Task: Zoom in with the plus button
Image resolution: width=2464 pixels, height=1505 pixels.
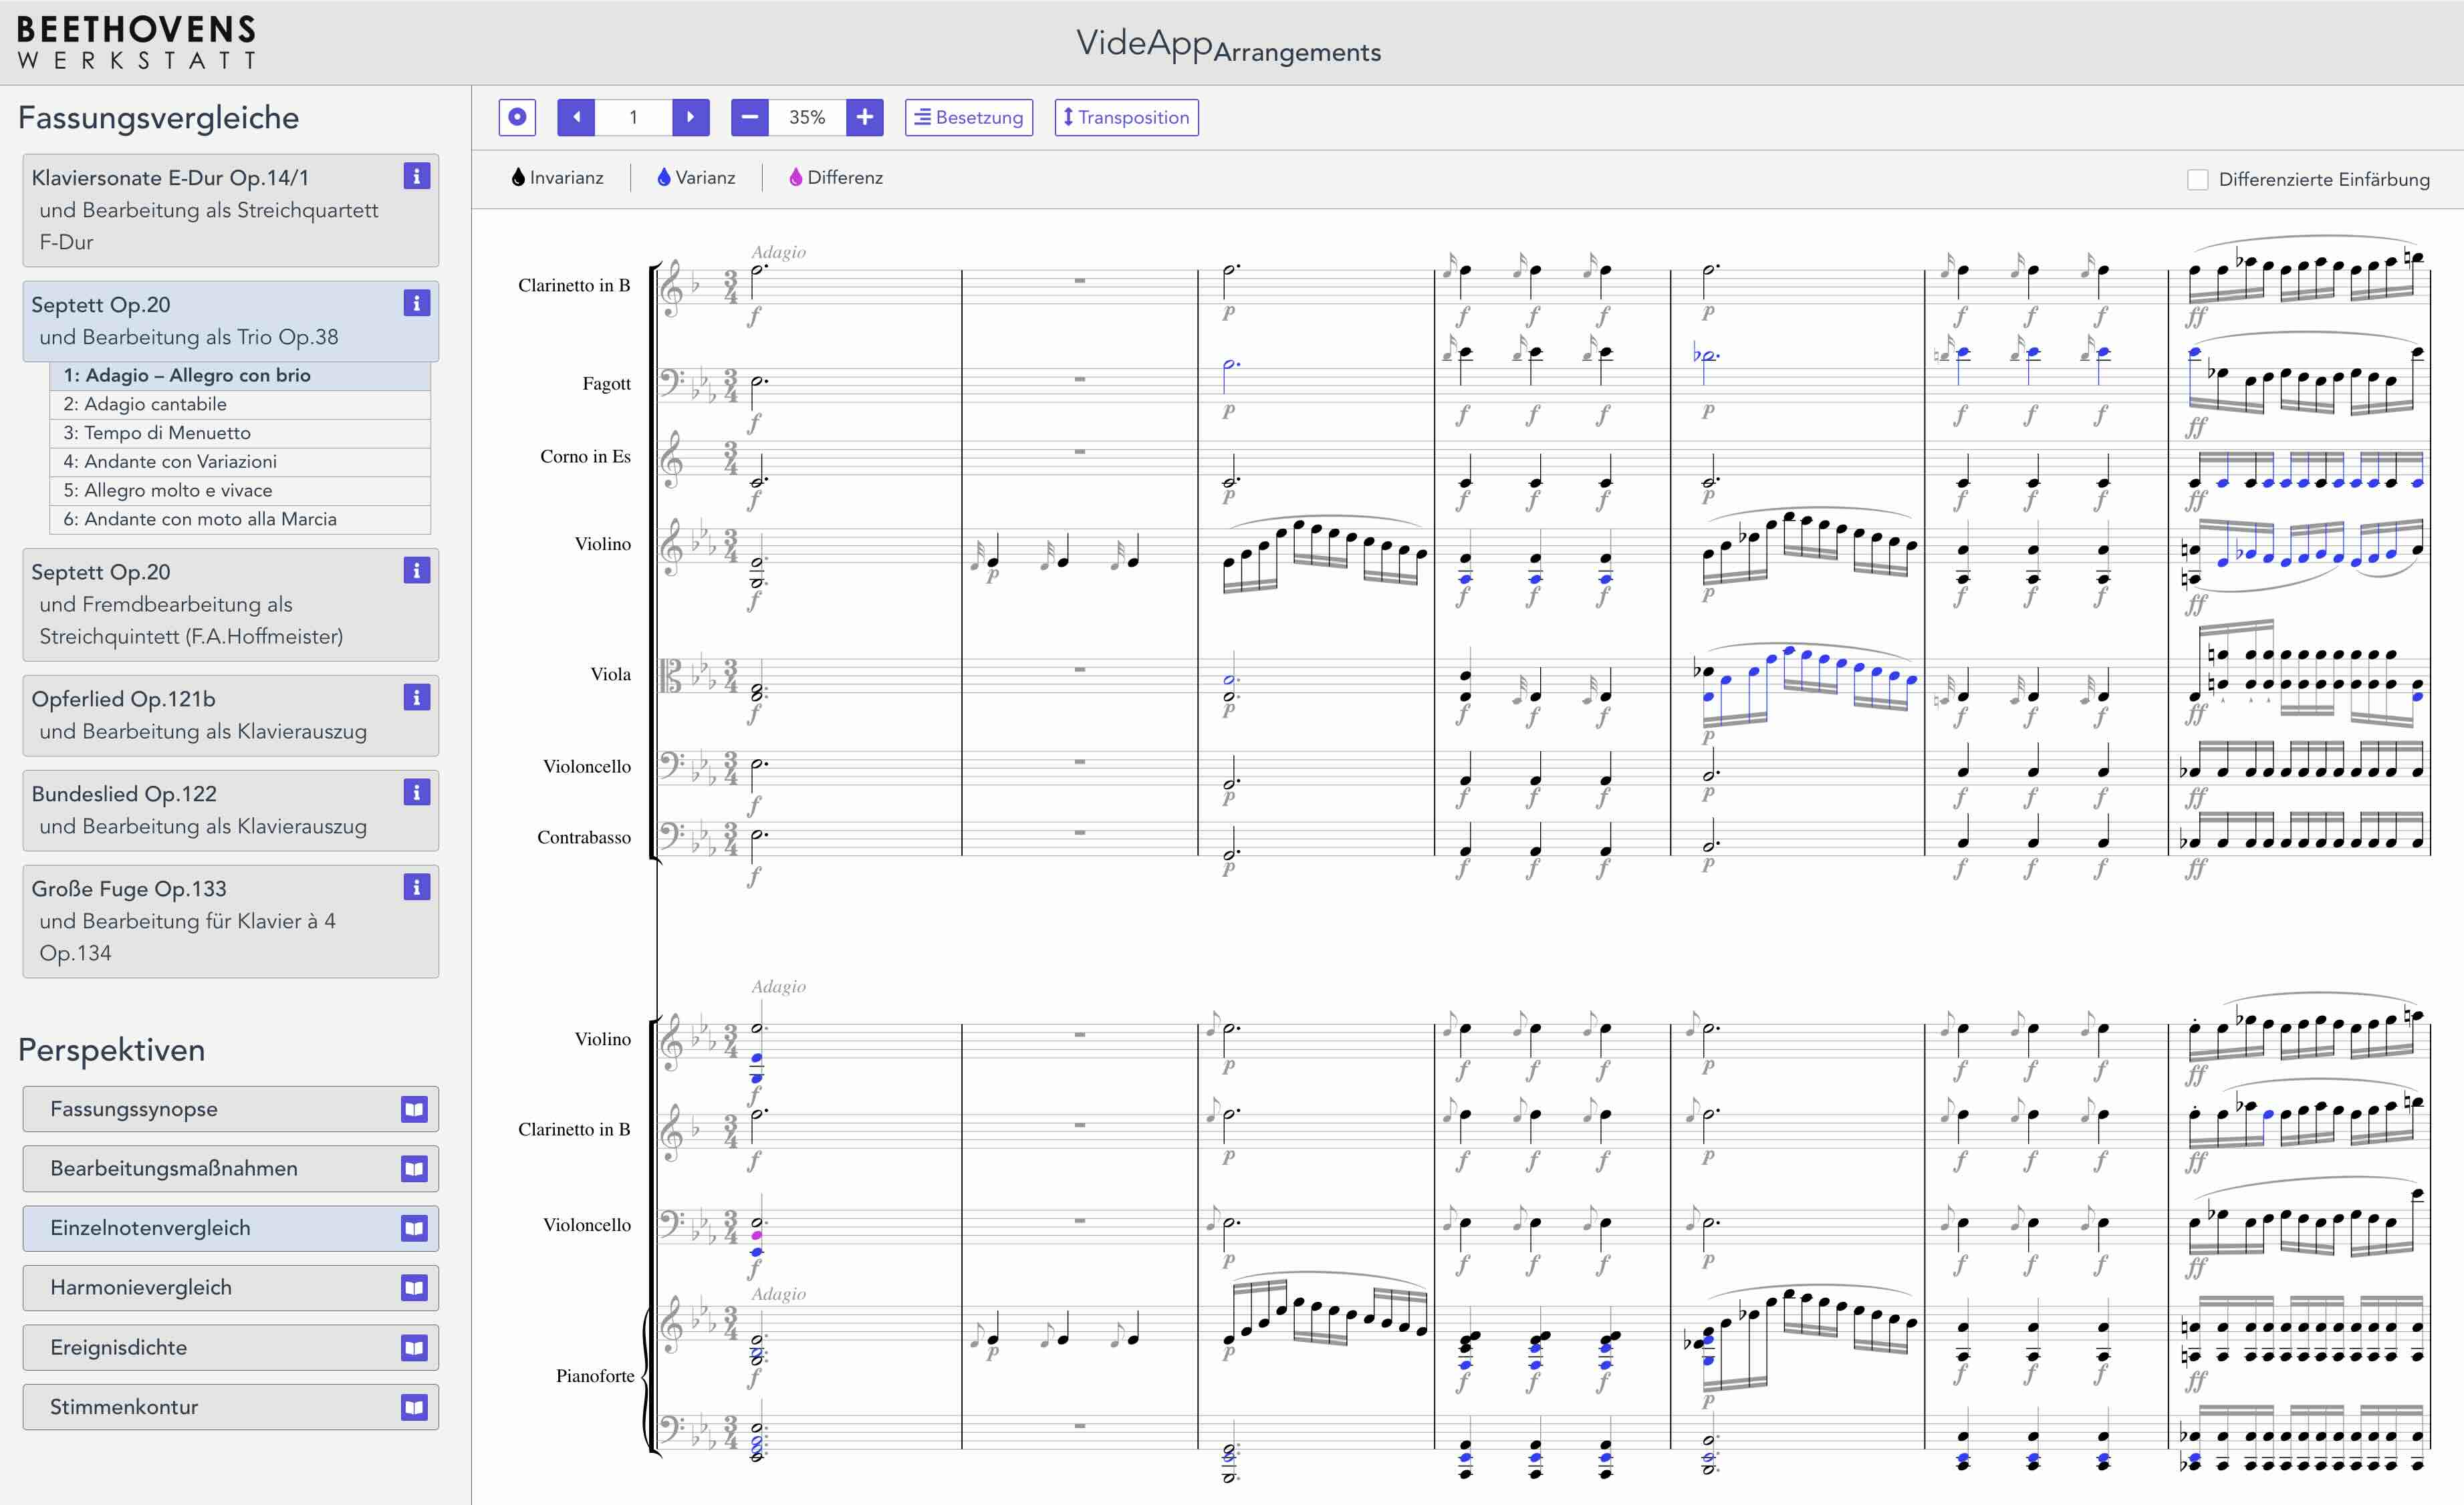Action: [x=865, y=117]
